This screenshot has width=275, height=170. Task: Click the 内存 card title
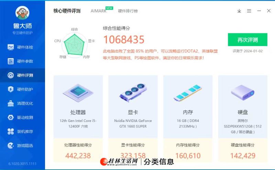[188, 112]
